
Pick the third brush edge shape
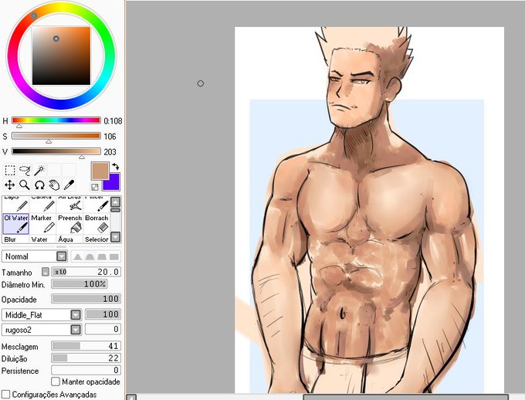click(x=102, y=257)
